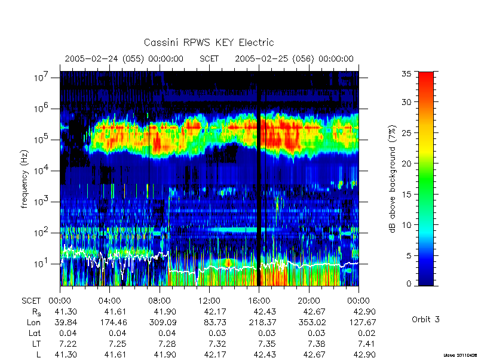The width and height of the screenshot is (478, 358).
Task: Click the Lon value 309.09
Action: tap(163, 322)
